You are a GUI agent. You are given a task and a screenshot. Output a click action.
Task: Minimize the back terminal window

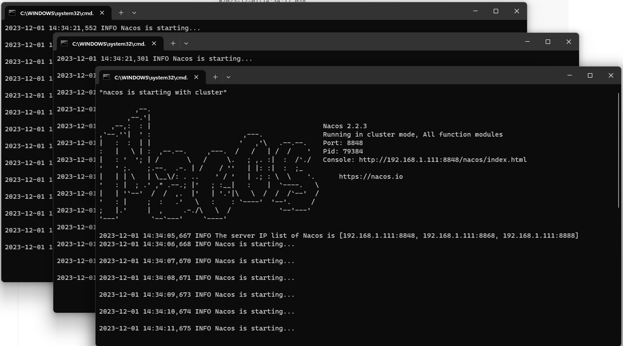point(475,11)
